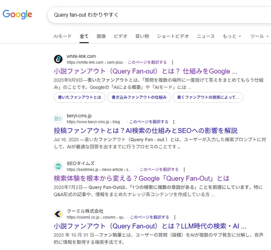Image resolution: width=271 pixels, height=250 pixels.
Task: Select the 全て tab
Action: [x=84, y=36]
